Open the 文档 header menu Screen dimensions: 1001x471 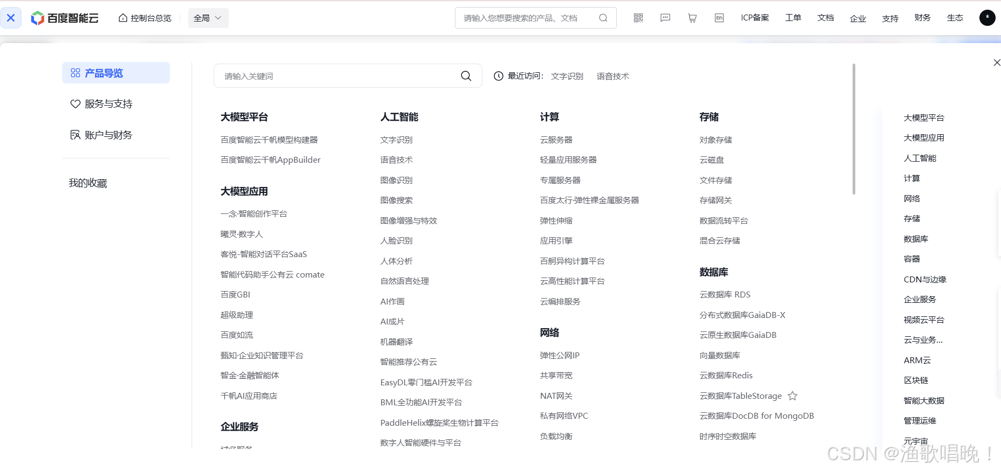click(x=826, y=18)
